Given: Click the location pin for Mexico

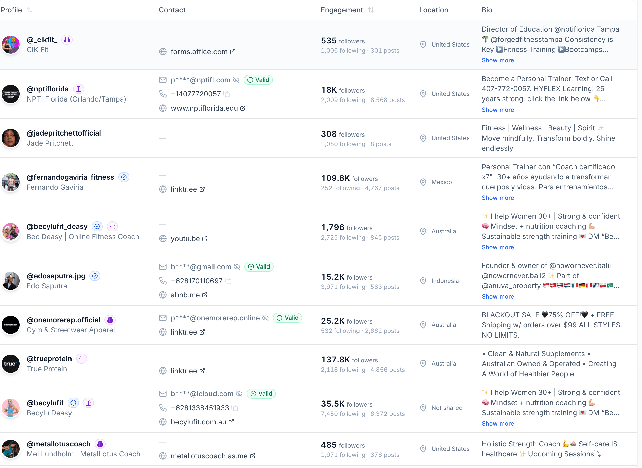Looking at the screenshot, I should point(423,182).
